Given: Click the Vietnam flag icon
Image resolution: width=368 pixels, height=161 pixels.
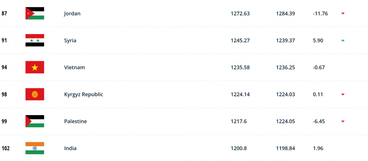Looking at the screenshot, I should point(35,67).
